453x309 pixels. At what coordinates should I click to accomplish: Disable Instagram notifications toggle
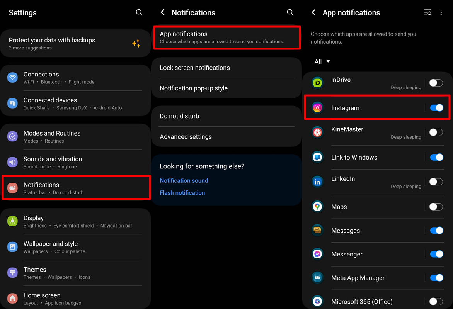tap(436, 108)
